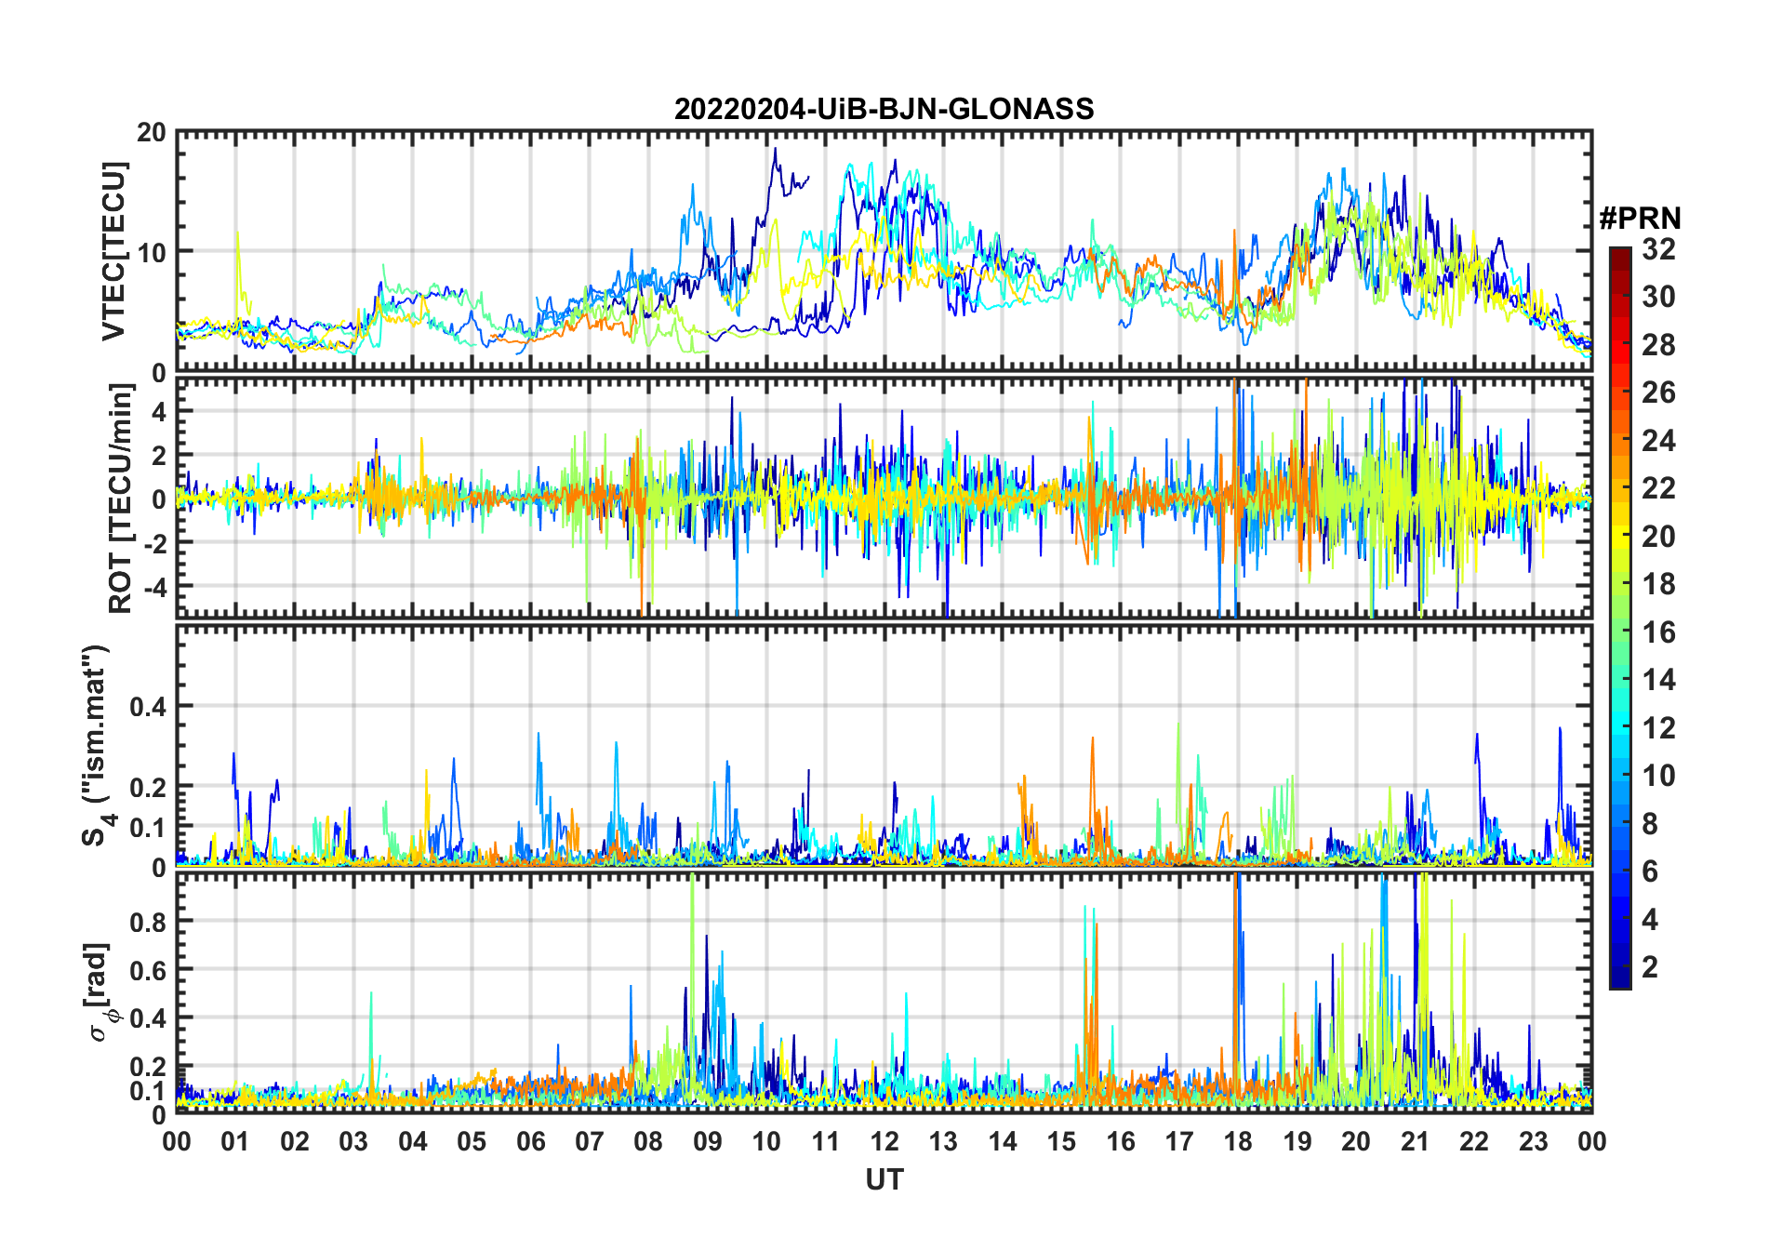Click sigma-phi y-axis tick label 0.8
This screenshot has width=1769, height=1237.
tap(149, 922)
